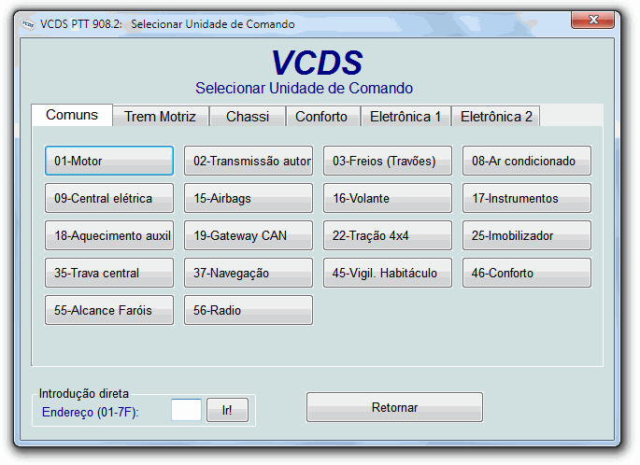Image resolution: width=640 pixels, height=465 pixels.
Task: Open the 22-Tração 4x4 module
Action: (x=388, y=235)
